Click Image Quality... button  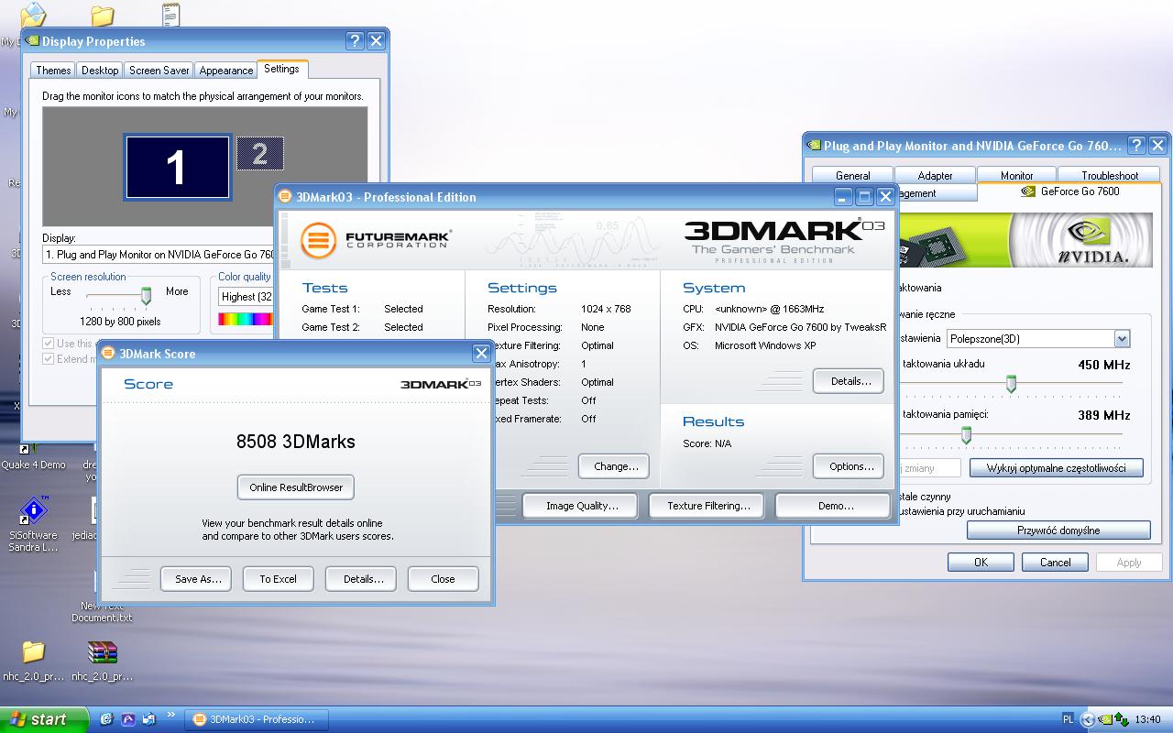pos(581,506)
